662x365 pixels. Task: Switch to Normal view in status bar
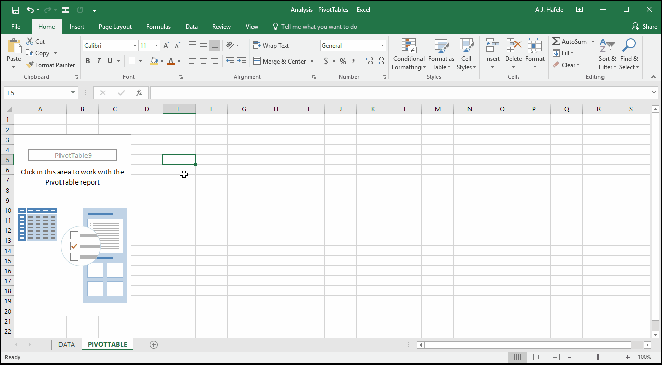click(517, 357)
